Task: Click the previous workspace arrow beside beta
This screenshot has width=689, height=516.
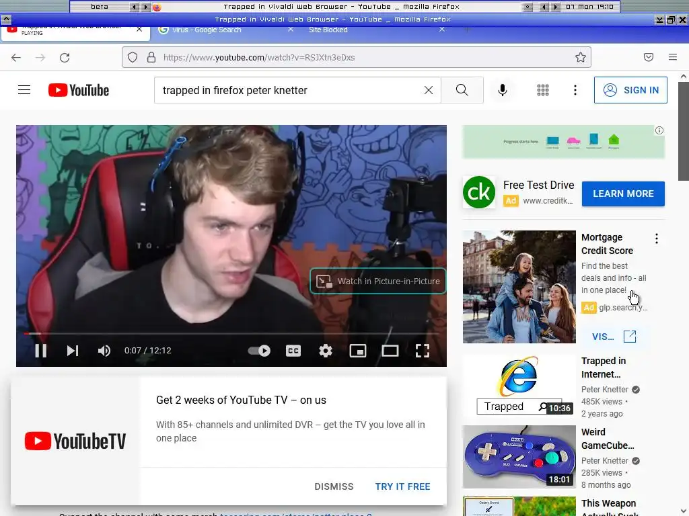Action: [x=134, y=7]
